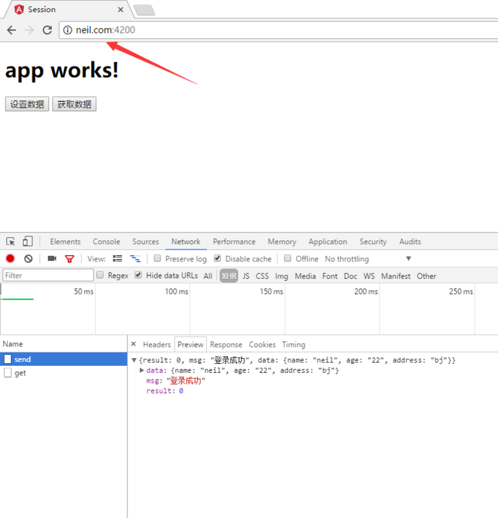Screen dimensions: 498x518
Task: Collapse the root JSON object
Action: point(134,360)
